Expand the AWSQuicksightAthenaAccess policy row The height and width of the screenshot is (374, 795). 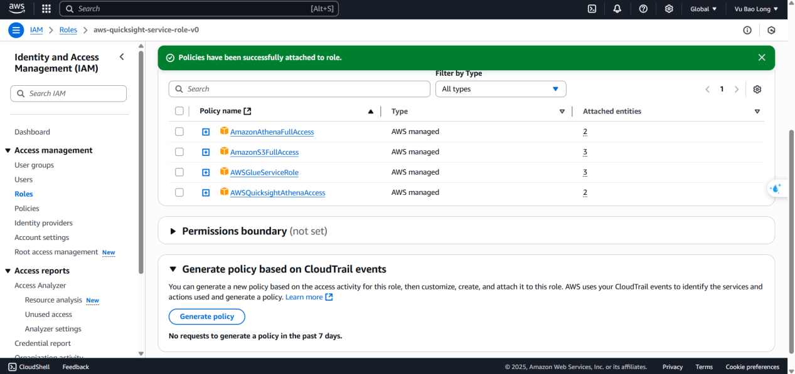[206, 193]
